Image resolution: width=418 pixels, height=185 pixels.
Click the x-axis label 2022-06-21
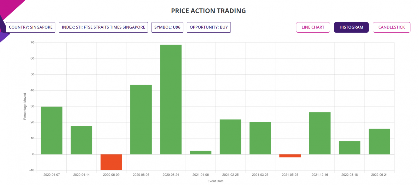pyautogui.click(x=379, y=175)
